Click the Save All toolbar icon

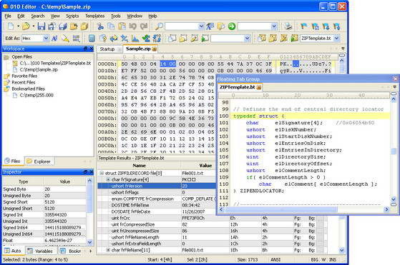(x=63, y=26)
